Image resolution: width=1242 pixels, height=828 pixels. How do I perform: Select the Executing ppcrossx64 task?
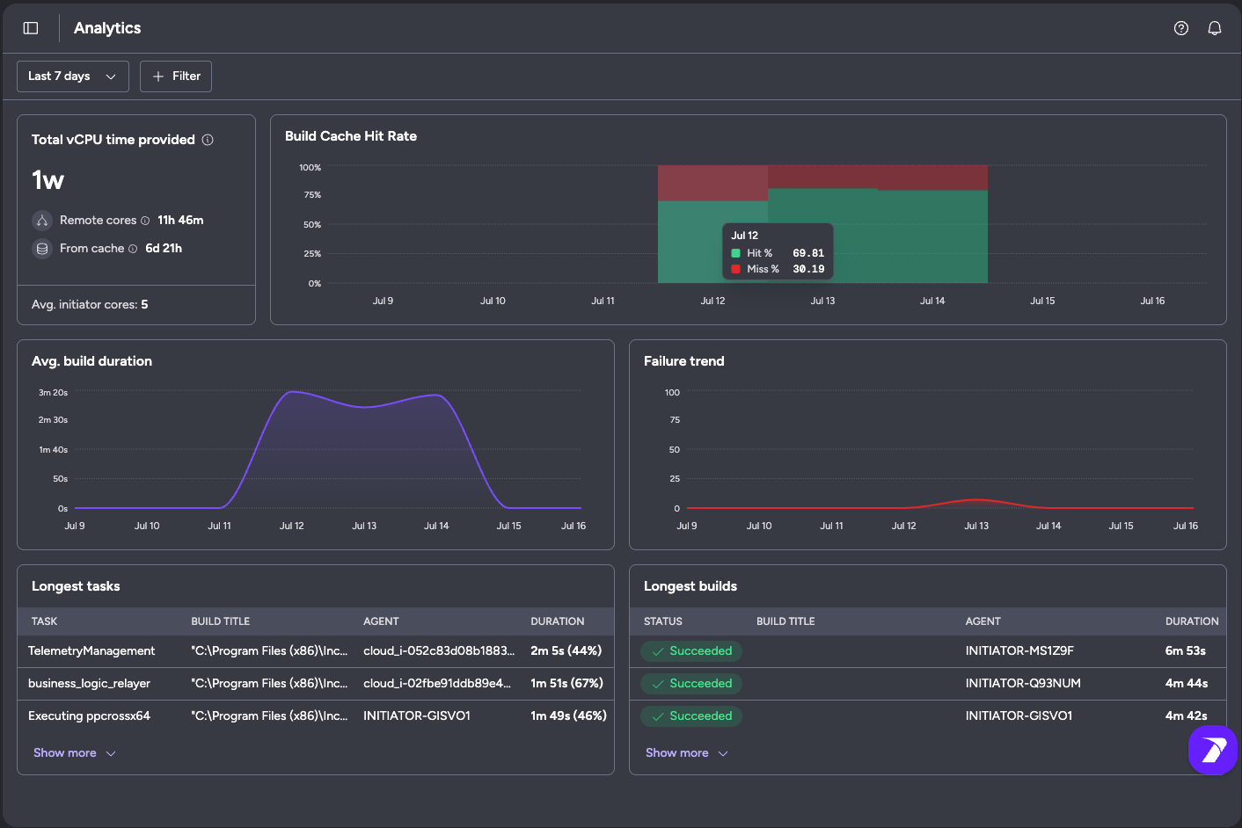pyautogui.click(x=89, y=716)
